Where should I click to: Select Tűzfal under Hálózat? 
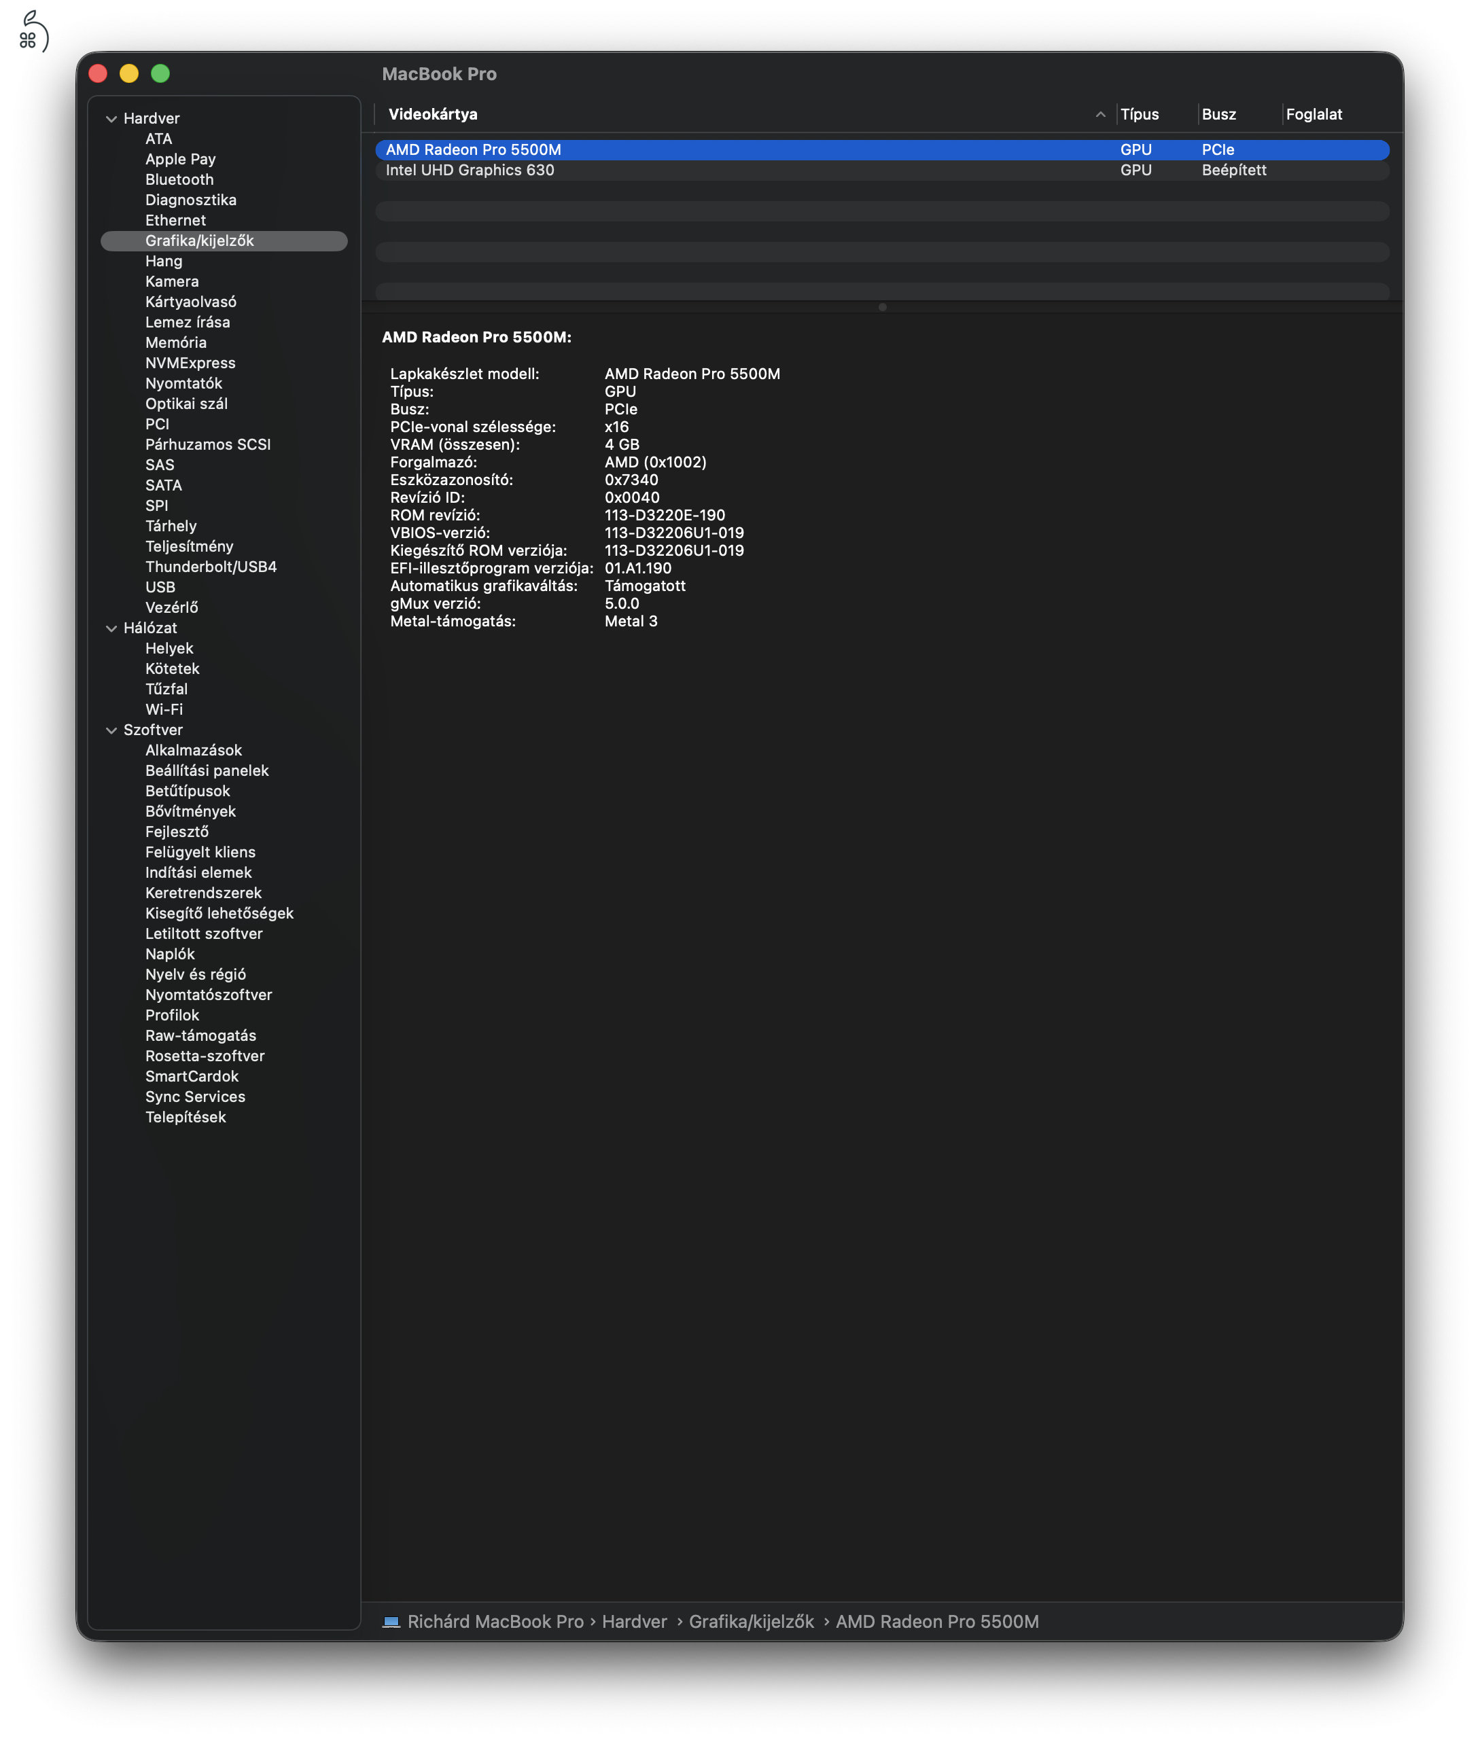[x=166, y=690]
